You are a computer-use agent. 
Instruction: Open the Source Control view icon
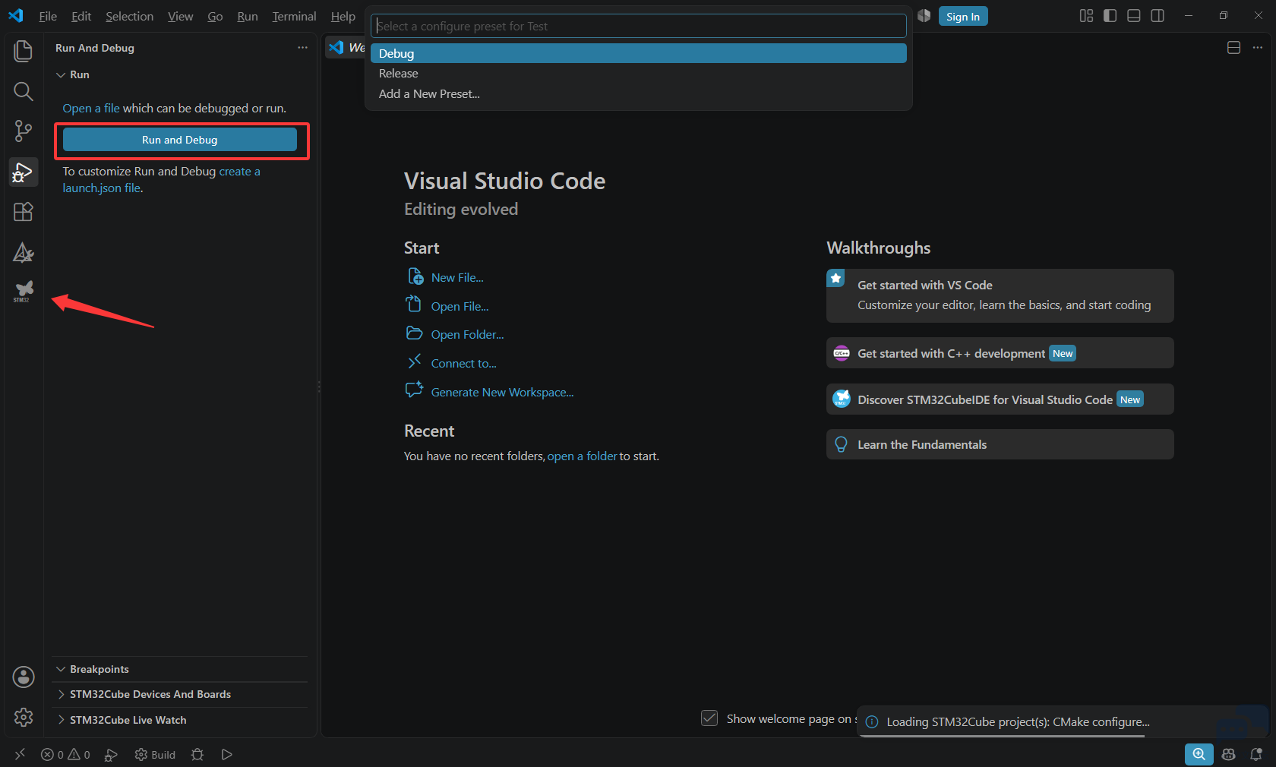24,131
